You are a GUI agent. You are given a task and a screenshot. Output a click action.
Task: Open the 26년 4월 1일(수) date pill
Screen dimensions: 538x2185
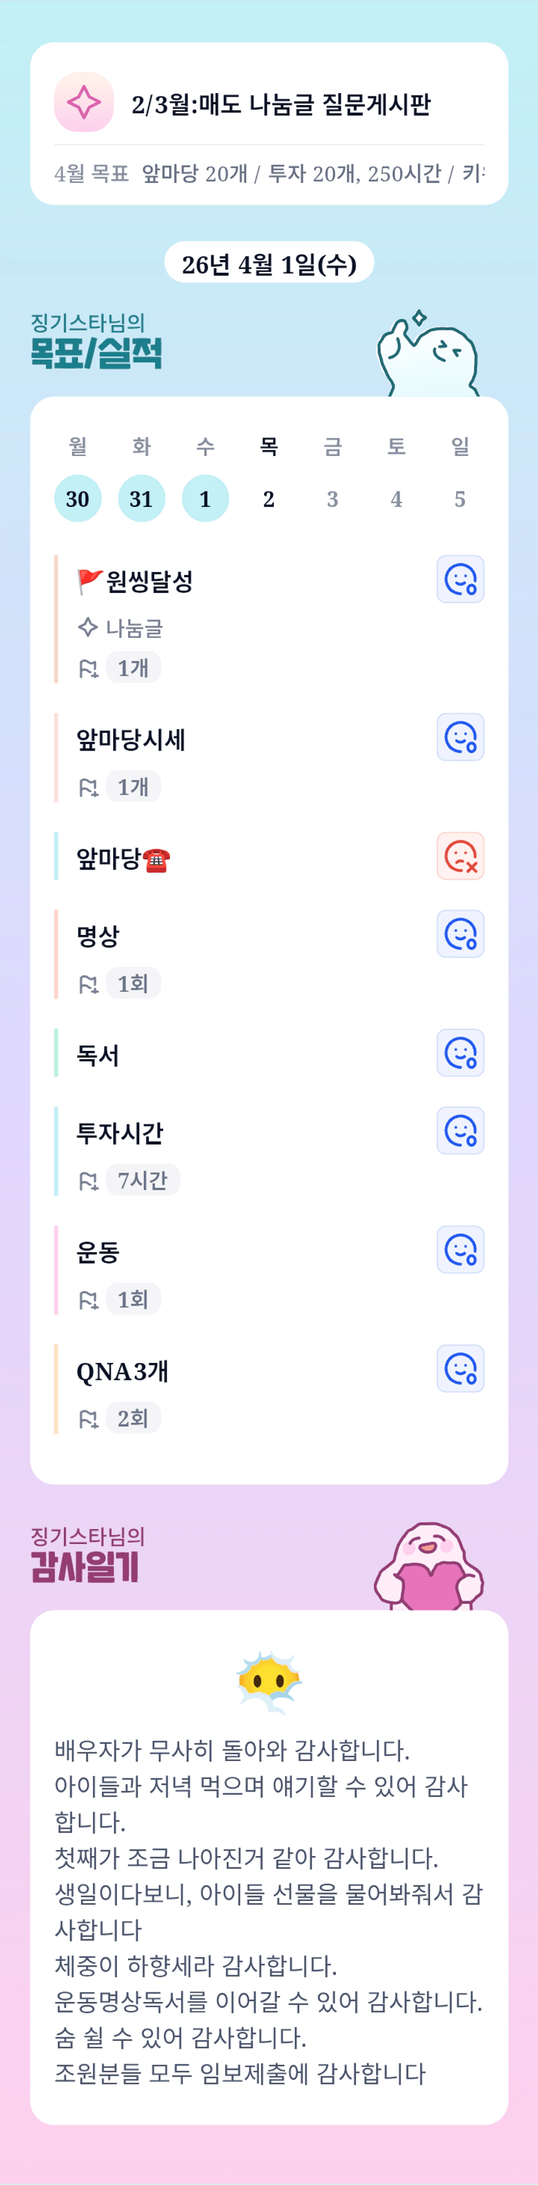[x=269, y=264]
